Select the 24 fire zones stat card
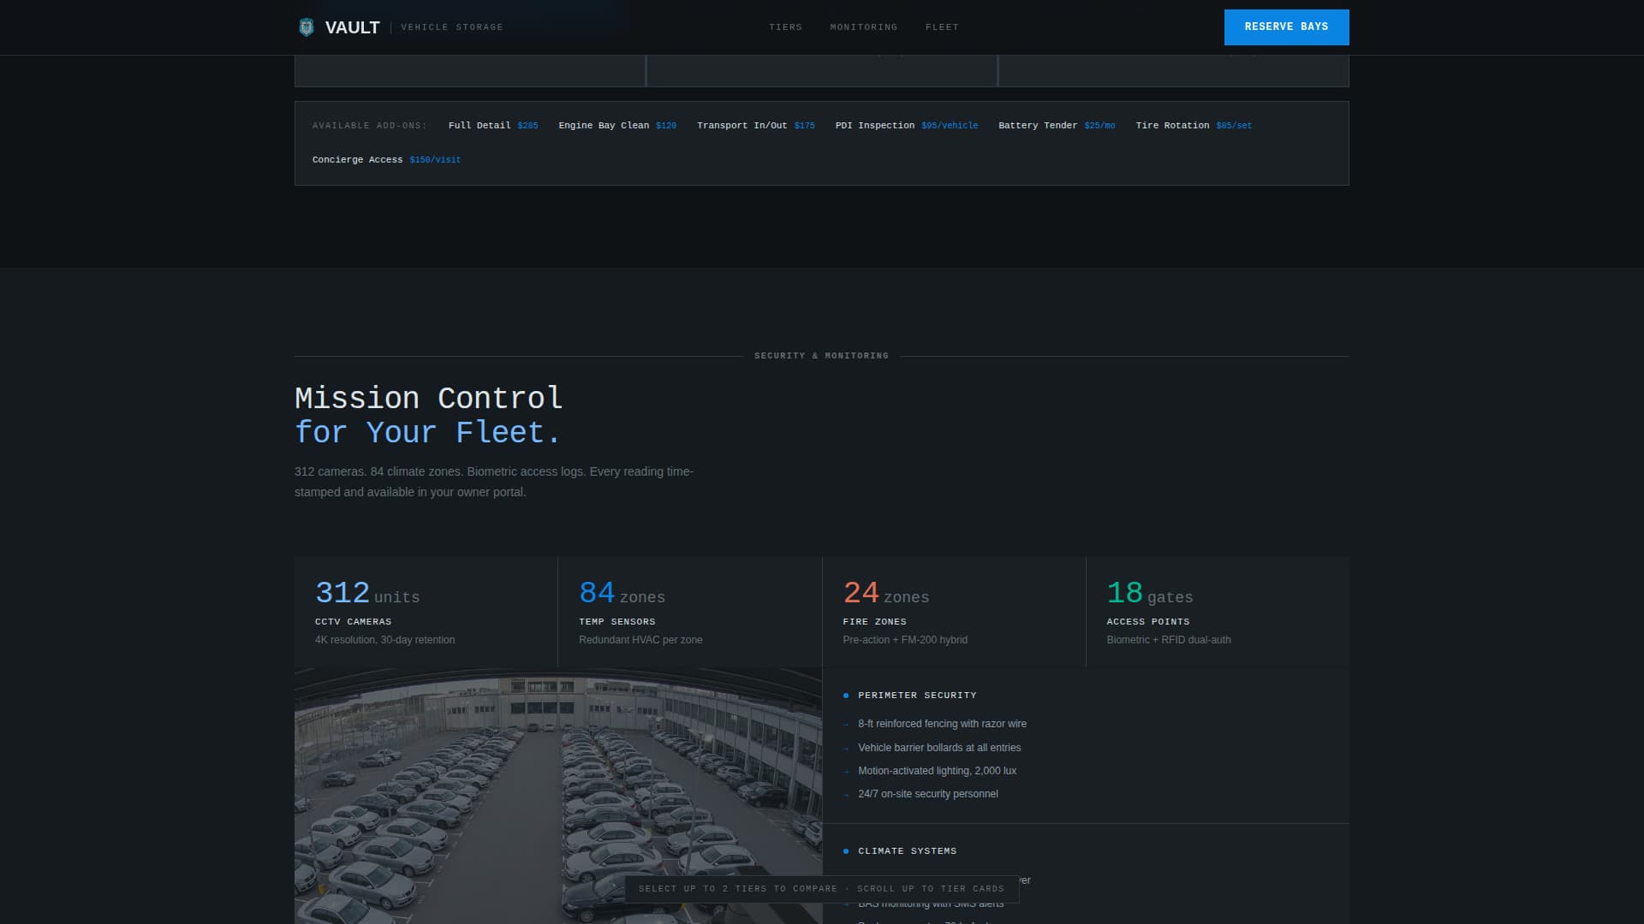 [953, 611]
